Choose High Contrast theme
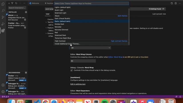Screen dimensions: 183x103 click(x=91, y=41)
